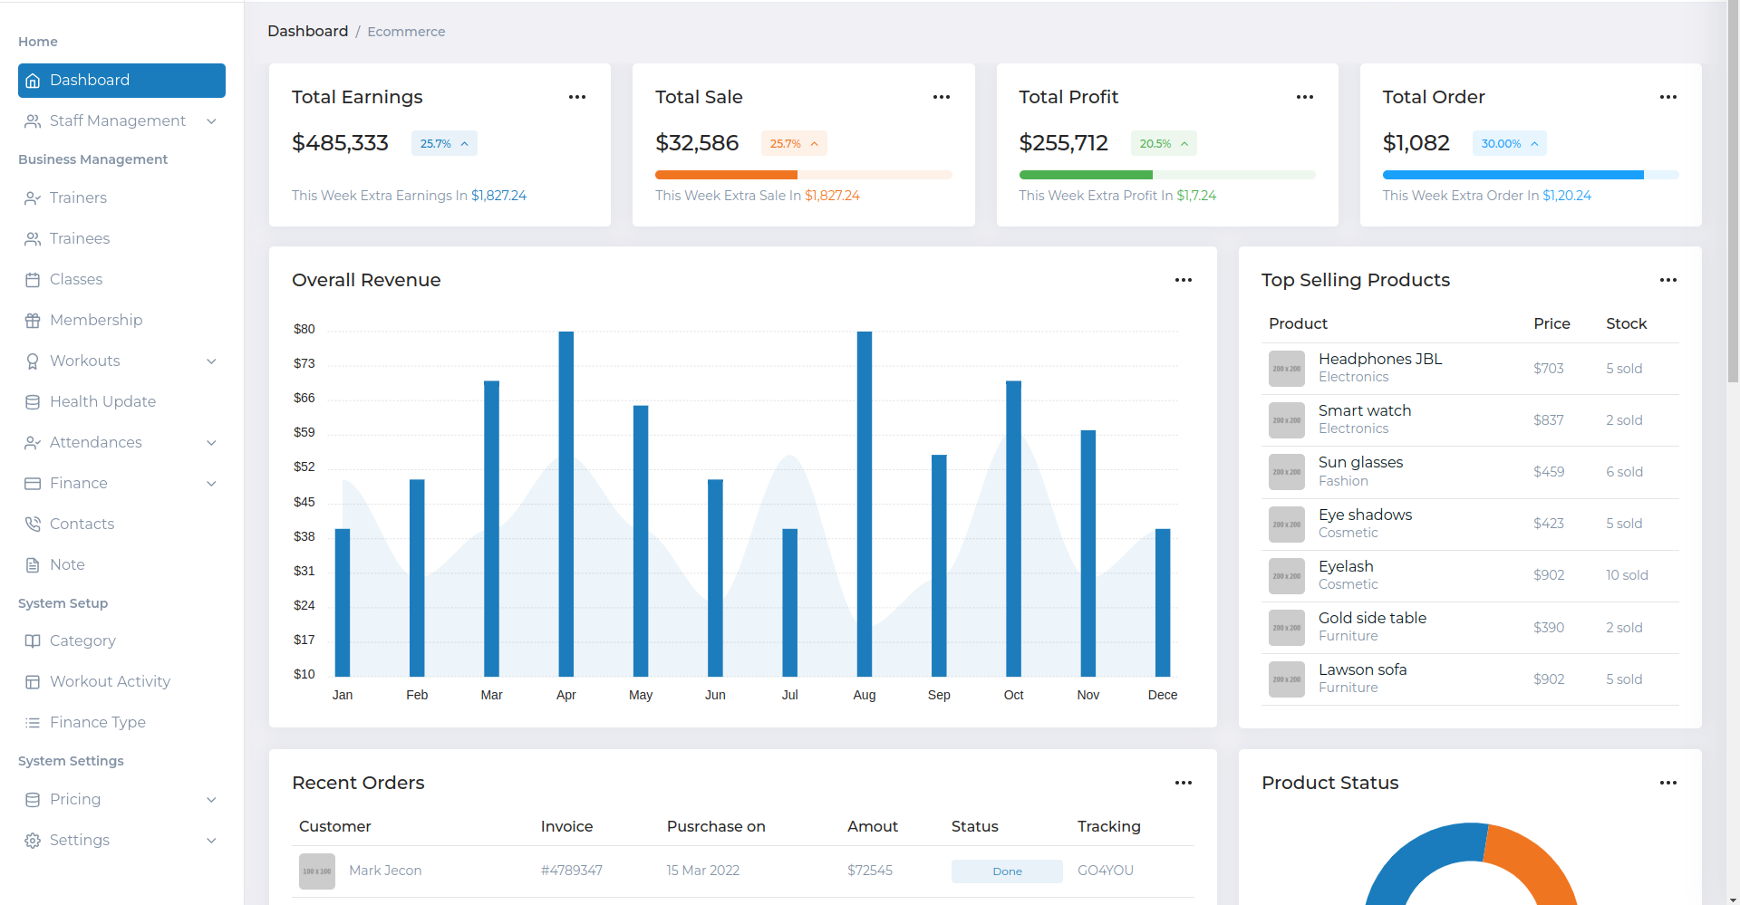The image size is (1740, 905).
Task: Click the Done status badge
Action: [x=1006, y=871]
